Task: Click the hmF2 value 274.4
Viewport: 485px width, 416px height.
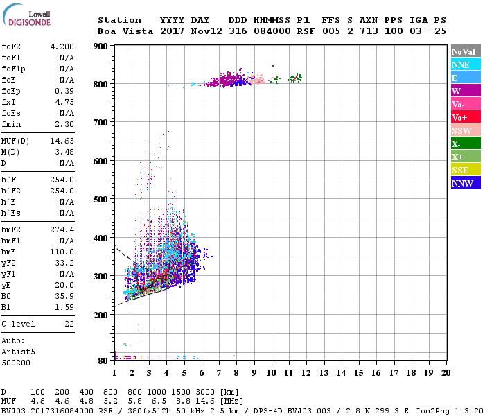Action: coord(62,229)
